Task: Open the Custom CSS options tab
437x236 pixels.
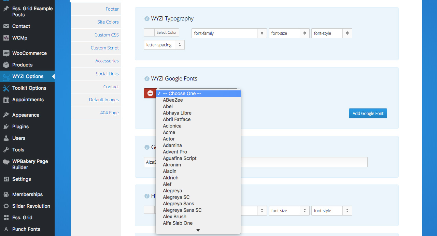Action: [96, 35]
